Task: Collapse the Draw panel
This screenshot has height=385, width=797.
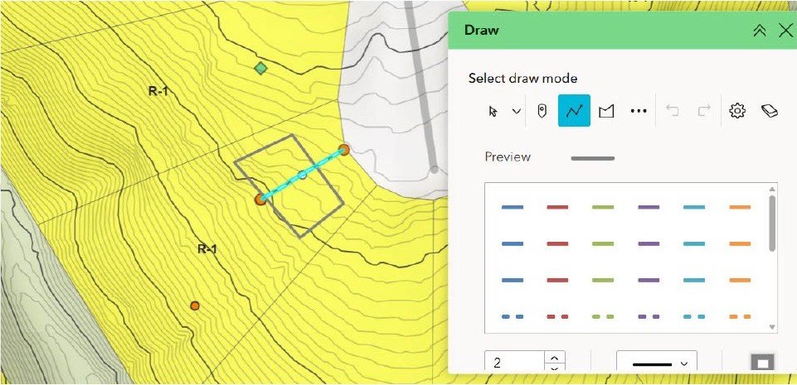Action: [x=759, y=31]
